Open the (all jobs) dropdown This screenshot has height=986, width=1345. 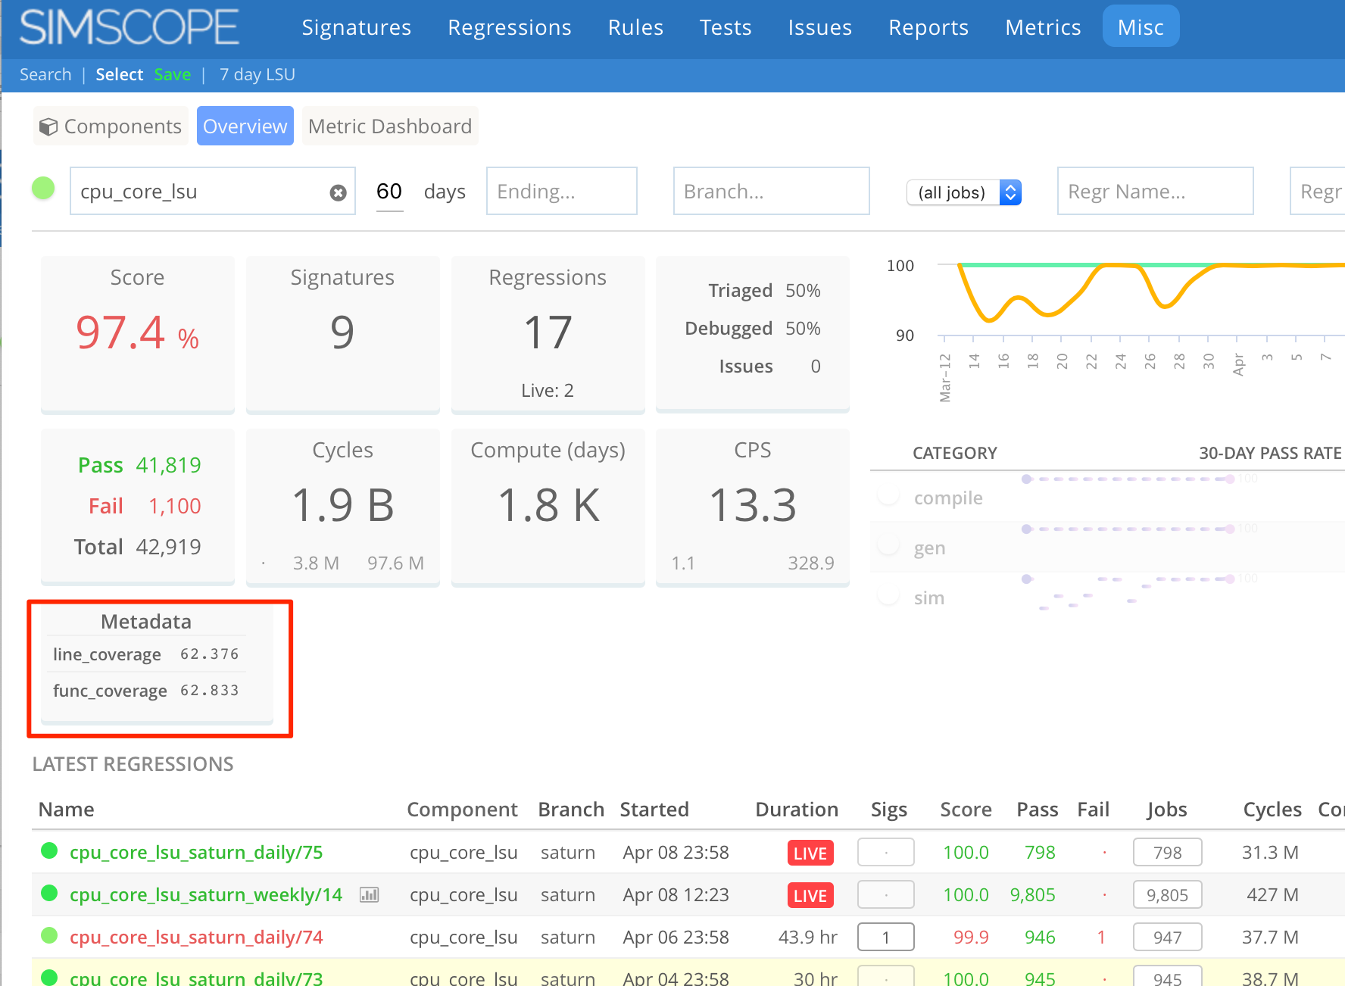964,192
